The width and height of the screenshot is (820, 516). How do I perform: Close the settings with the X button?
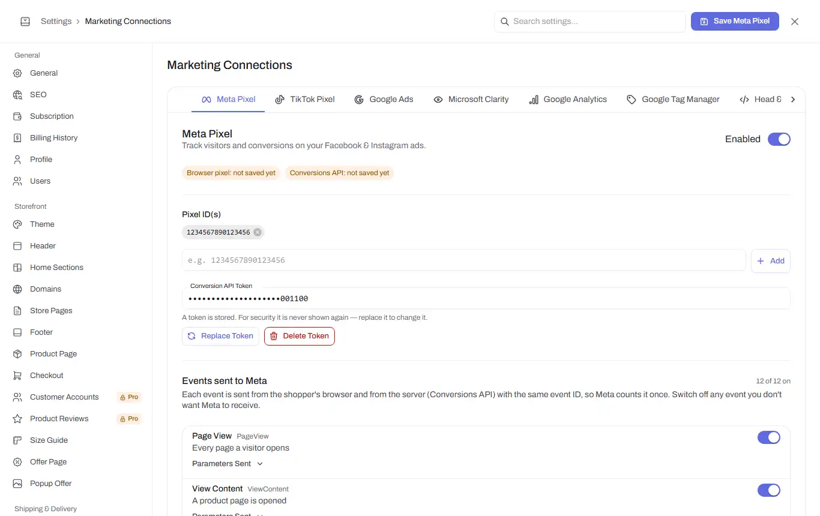795,22
